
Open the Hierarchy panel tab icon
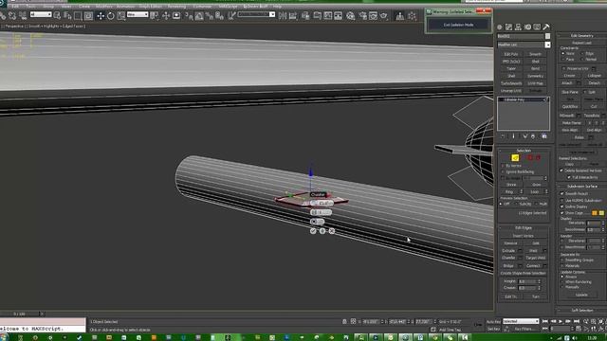tap(518, 27)
